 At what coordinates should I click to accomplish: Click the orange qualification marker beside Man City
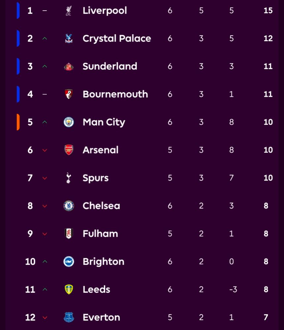click(x=18, y=122)
